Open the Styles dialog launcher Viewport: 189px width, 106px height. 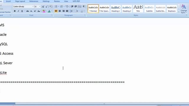(187, 15)
